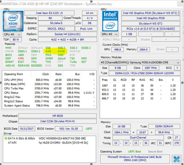
Task: Click the Intel Graphics GPU logo
Action: (x=110, y=21)
